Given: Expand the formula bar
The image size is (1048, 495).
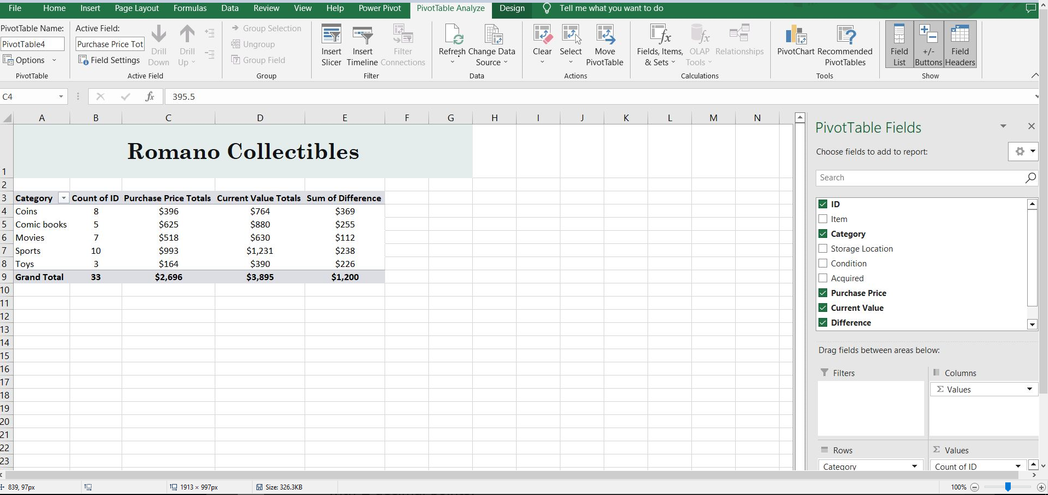Looking at the screenshot, I should 1036,96.
